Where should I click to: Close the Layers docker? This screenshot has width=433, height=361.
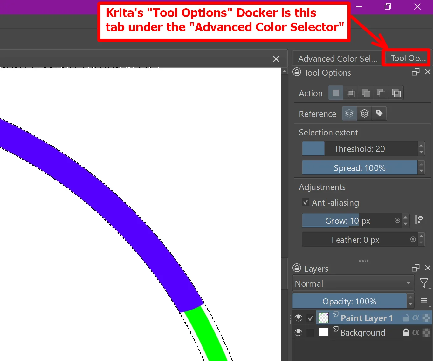point(428,268)
